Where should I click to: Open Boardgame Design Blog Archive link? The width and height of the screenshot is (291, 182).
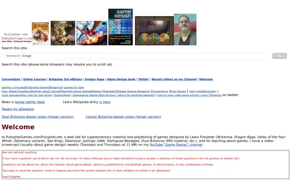point(94,95)
